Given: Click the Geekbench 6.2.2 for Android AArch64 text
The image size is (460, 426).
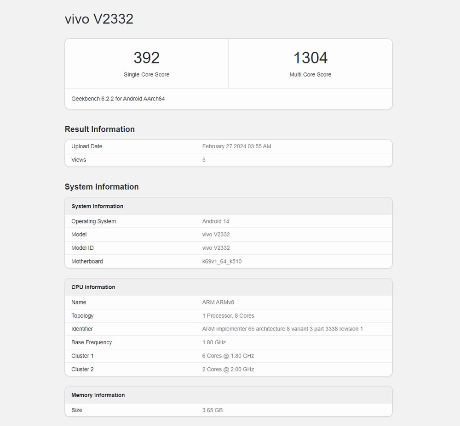Looking at the screenshot, I should (118, 99).
